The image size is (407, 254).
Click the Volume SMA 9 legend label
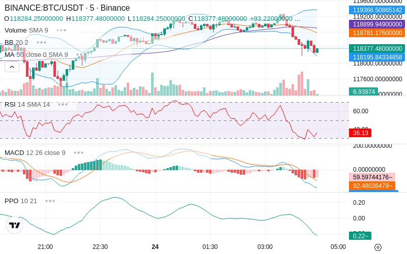tap(26, 30)
